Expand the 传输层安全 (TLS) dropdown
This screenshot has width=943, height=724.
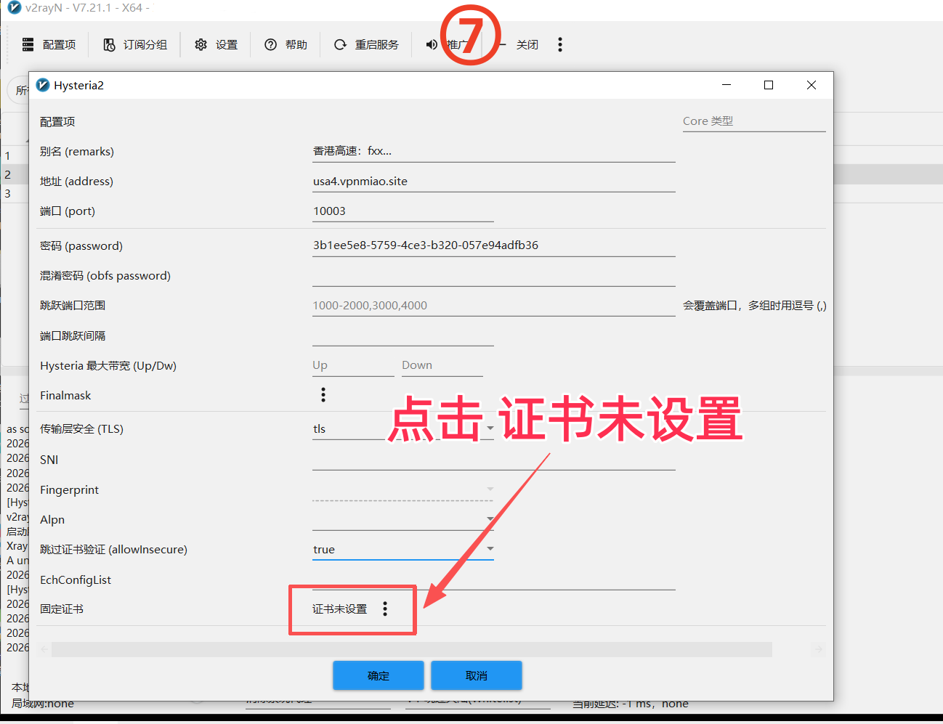click(490, 428)
